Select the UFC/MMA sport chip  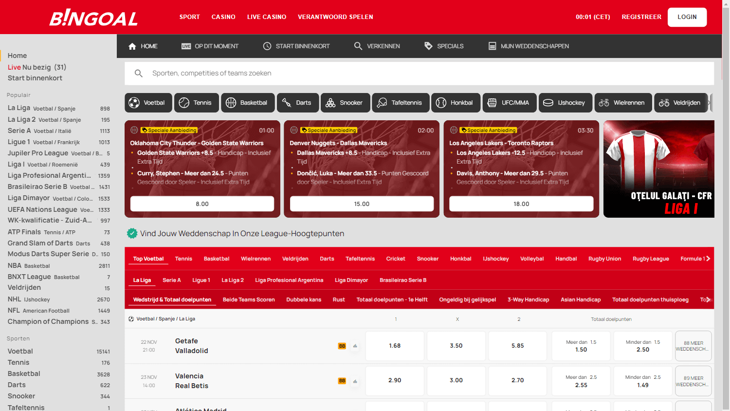pyautogui.click(x=510, y=103)
